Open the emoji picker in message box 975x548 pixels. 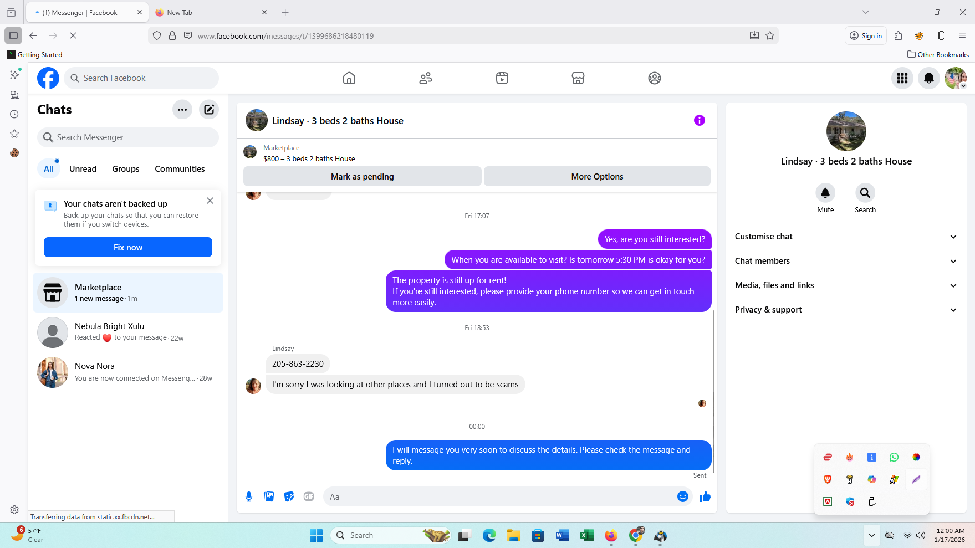(x=683, y=496)
